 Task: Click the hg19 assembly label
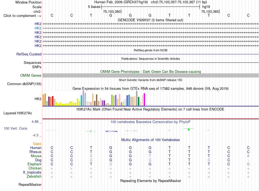coord(206,7)
